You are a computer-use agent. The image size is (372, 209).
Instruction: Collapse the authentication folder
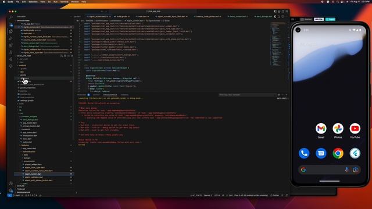coord(28,152)
